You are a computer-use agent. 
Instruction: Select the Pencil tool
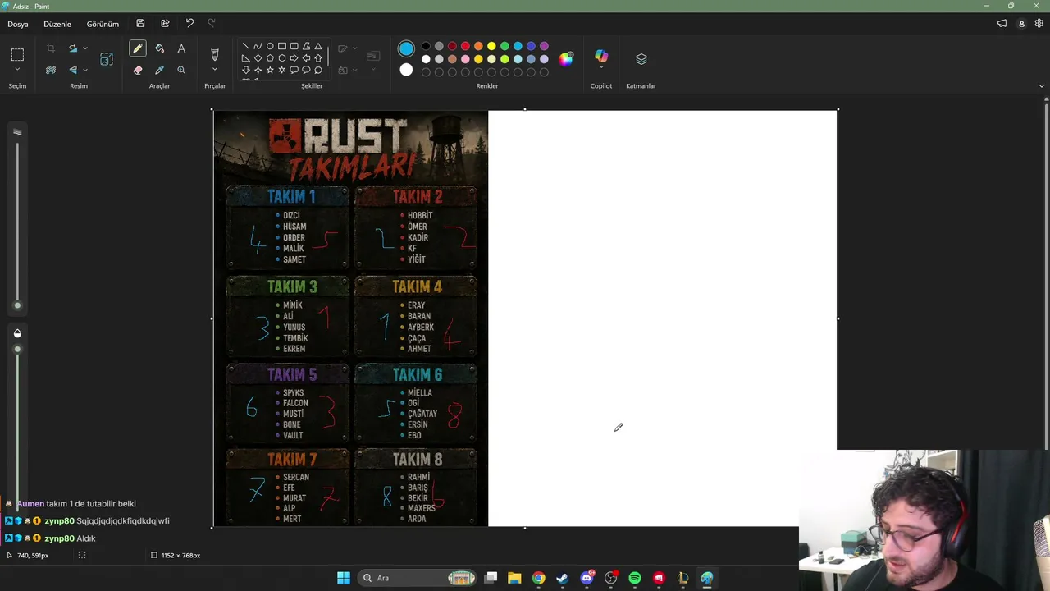(x=138, y=49)
